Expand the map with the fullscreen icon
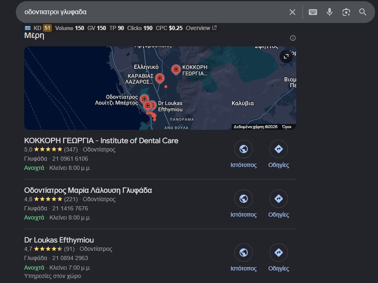The image size is (378, 283). 286,56
